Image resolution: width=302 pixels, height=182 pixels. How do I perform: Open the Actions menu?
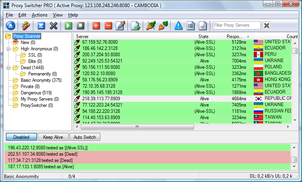(x=39, y=15)
